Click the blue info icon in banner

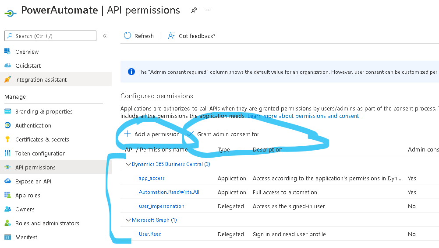coord(131,72)
